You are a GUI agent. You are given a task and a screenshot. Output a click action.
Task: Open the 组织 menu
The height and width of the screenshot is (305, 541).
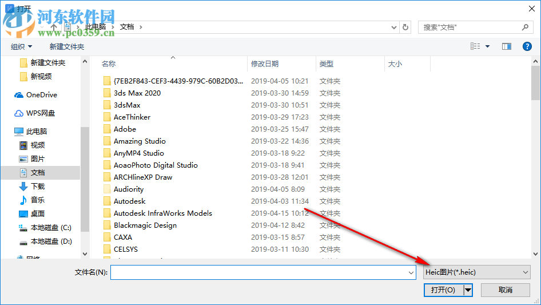21,46
